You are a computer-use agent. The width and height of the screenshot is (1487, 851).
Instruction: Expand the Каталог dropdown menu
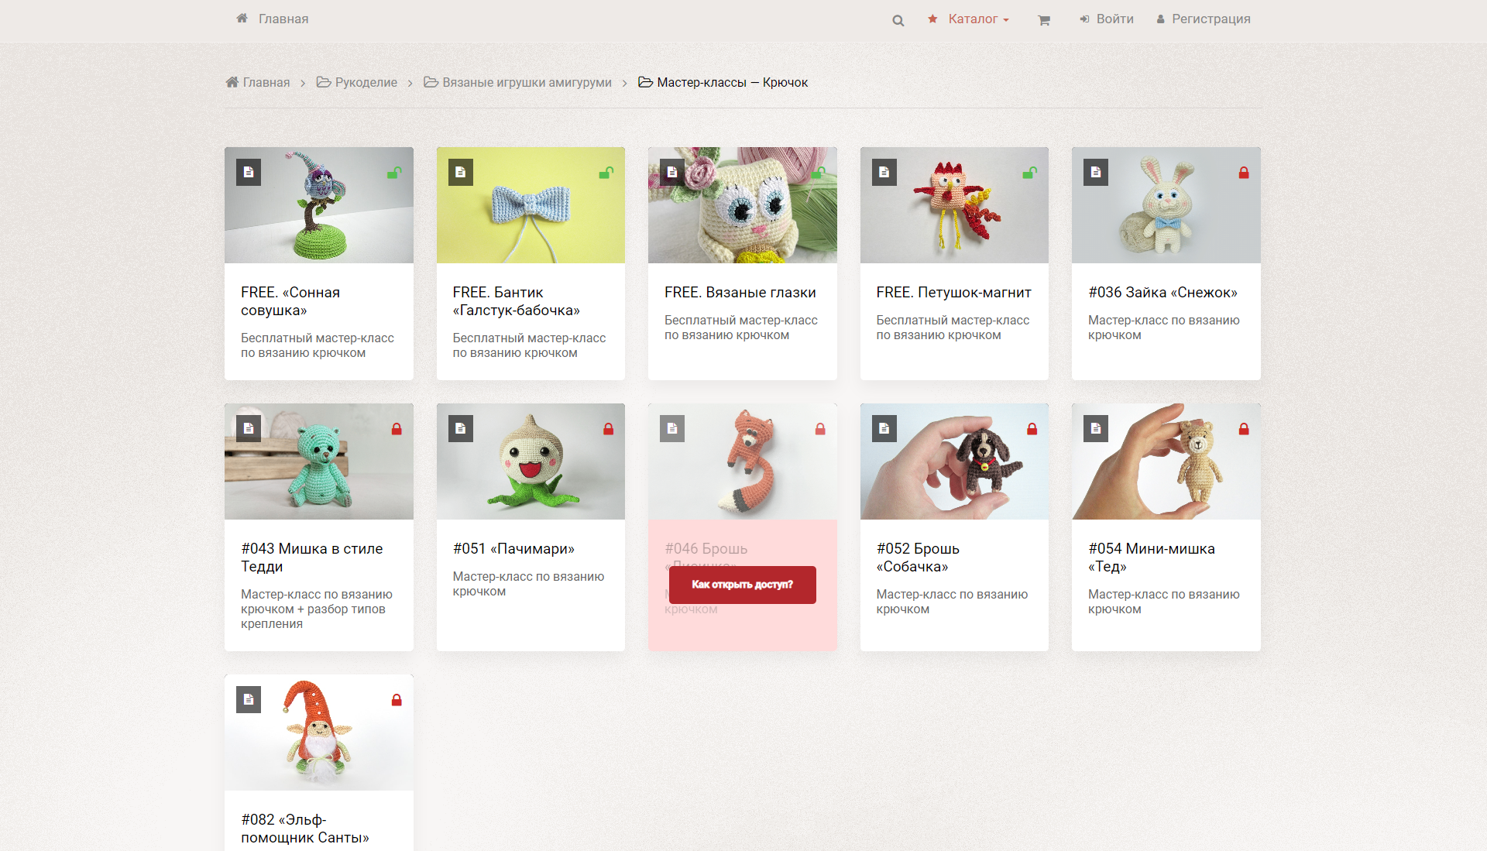coord(968,19)
